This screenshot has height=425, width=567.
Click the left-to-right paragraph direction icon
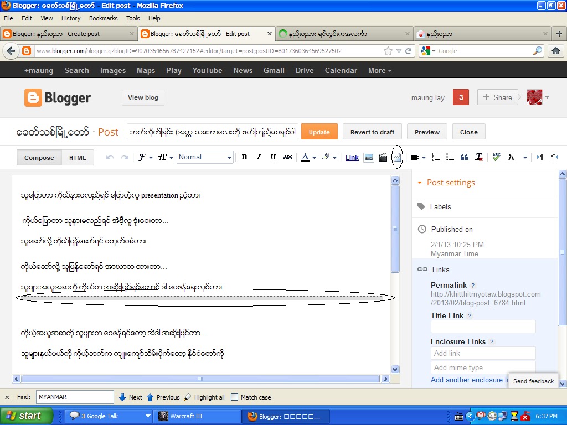tap(540, 157)
